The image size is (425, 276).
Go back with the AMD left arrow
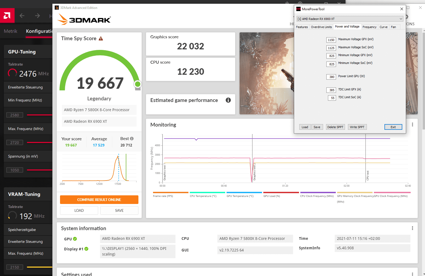tap(22, 16)
